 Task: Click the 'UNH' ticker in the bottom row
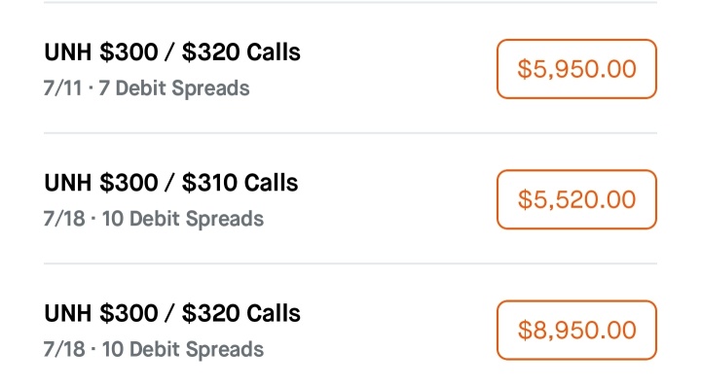(68, 313)
